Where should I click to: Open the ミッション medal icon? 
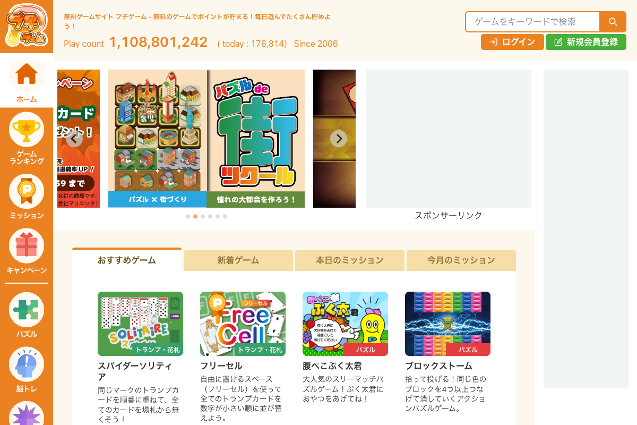tap(27, 191)
